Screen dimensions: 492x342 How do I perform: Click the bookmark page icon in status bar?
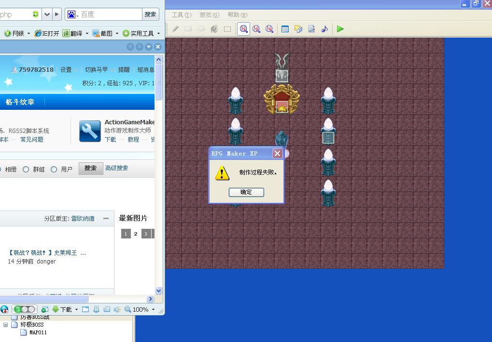[x=97, y=309]
